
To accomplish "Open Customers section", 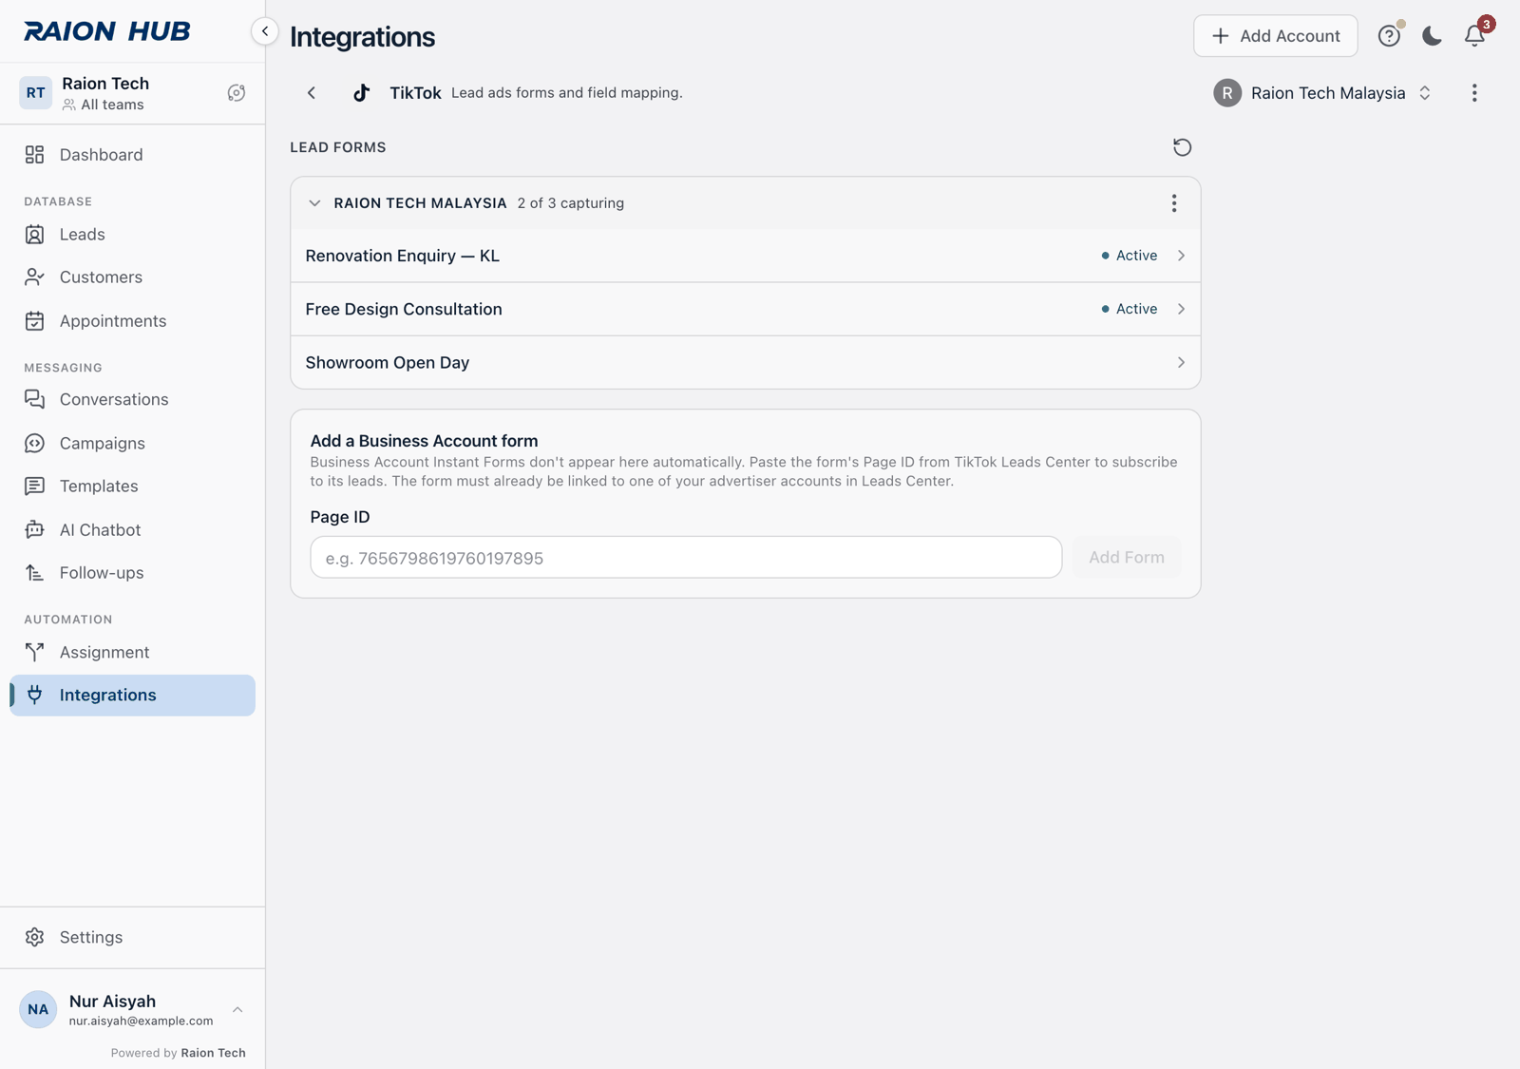I will tap(132, 277).
